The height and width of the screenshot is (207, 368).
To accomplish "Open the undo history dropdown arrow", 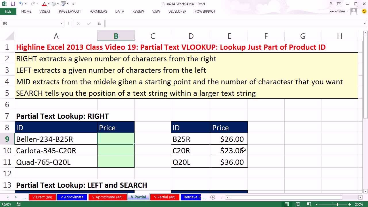I will (x=26, y=4).
